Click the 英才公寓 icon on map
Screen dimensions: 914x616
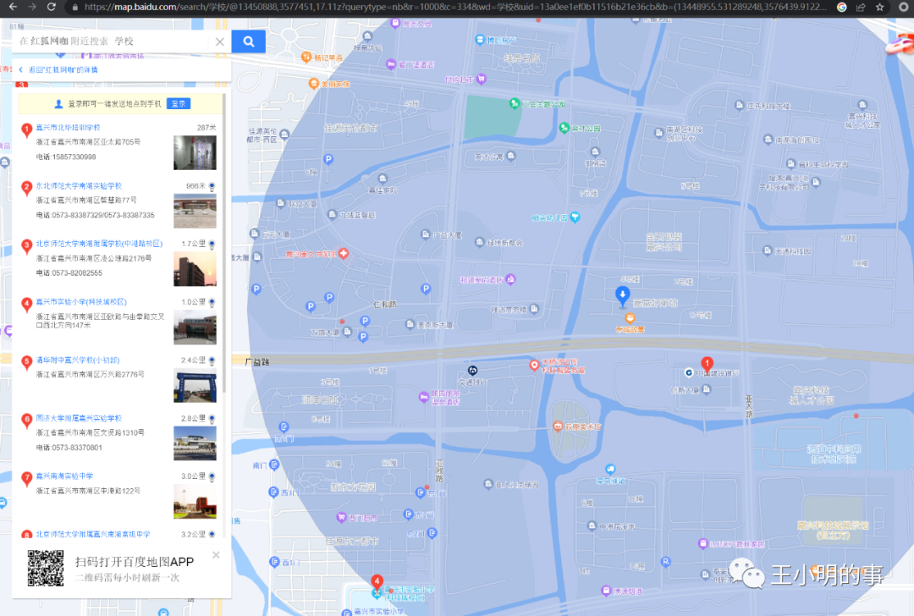pyautogui.click(x=511, y=156)
